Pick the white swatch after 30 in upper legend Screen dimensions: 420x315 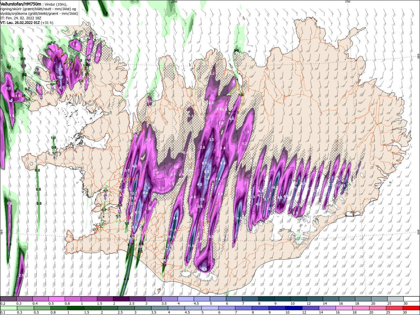click(411, 299)
